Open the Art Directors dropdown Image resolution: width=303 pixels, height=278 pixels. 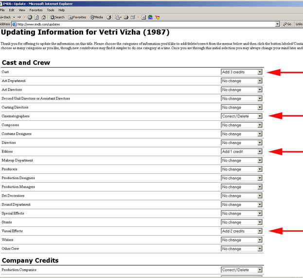click(242, 90)
